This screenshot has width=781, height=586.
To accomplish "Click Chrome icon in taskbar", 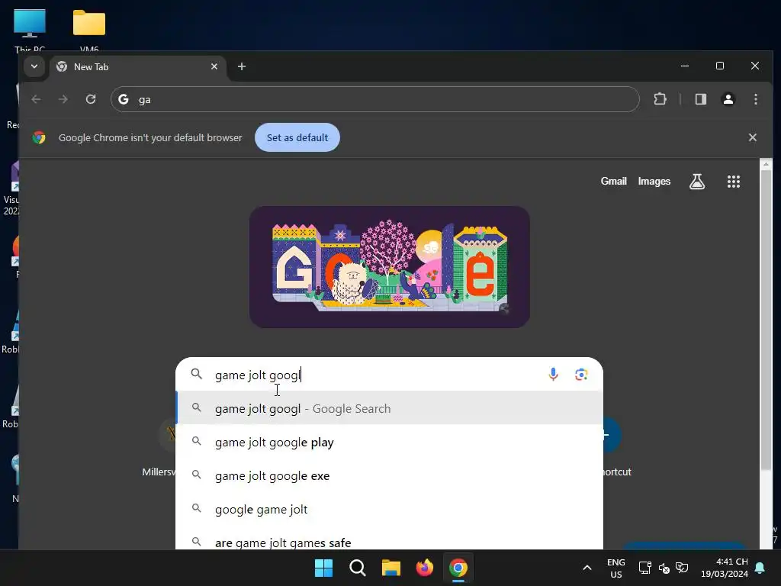I will coord(458,568).
